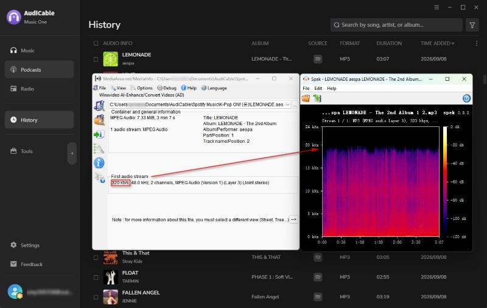Click the arrow button beside the note
This screenshot has height=308, width=487.
pos(293,219)
